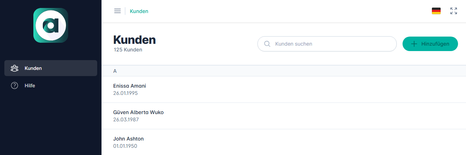
Task: Click birthdate 26.03.1987 in the list
Action: click(x=126, y=120)
